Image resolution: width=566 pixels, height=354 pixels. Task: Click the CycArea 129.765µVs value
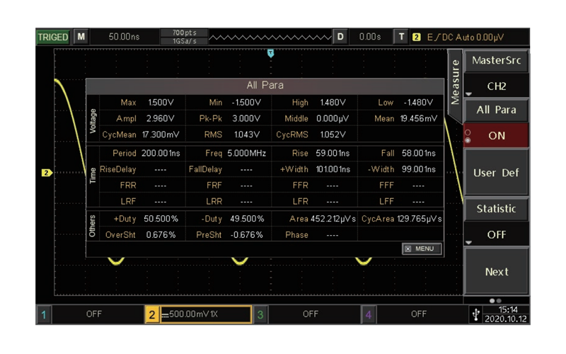pyautogui.click(x=420, y=219)
